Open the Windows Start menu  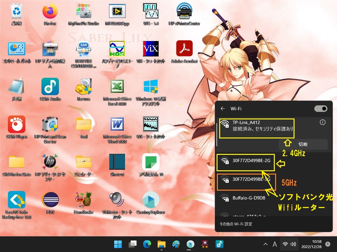click(118, 244)
